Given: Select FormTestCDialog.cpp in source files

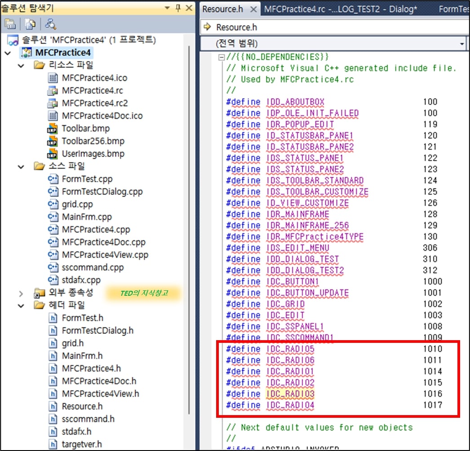Looking at the screenshot, I should pos(102,192).
